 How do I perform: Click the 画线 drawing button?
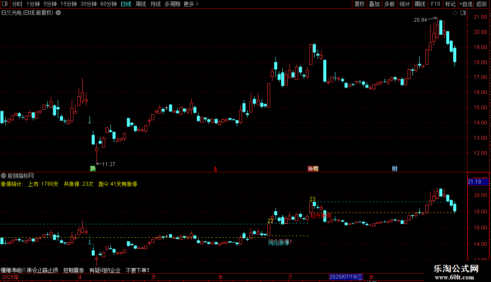click(420, 4)
